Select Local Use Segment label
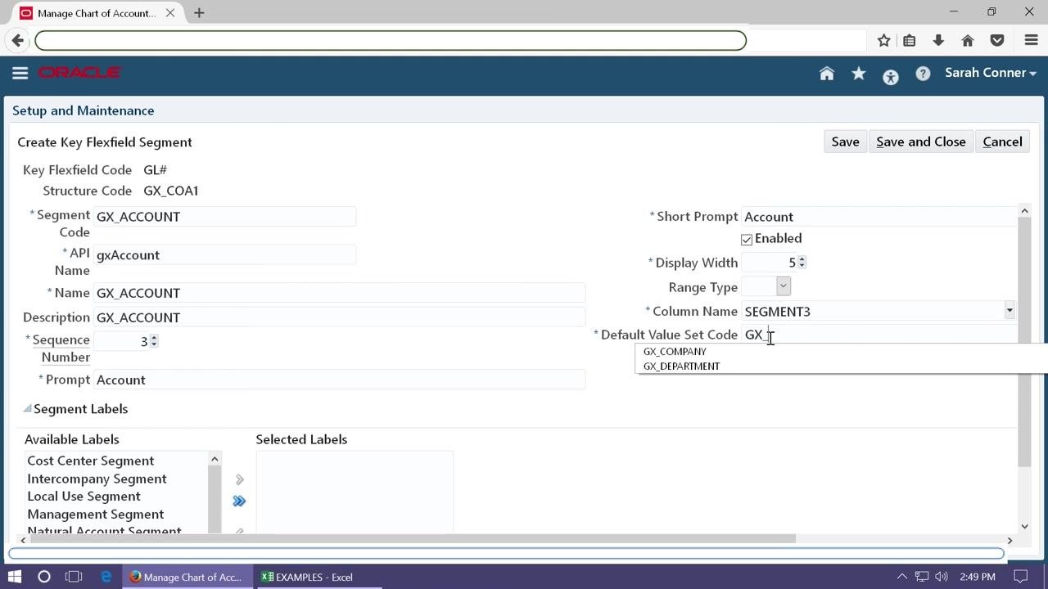This screenshot has width=1048, height=589. point(84,496)
